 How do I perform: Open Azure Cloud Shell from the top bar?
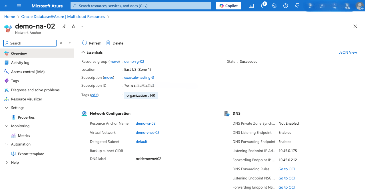(x=251, y=6)
